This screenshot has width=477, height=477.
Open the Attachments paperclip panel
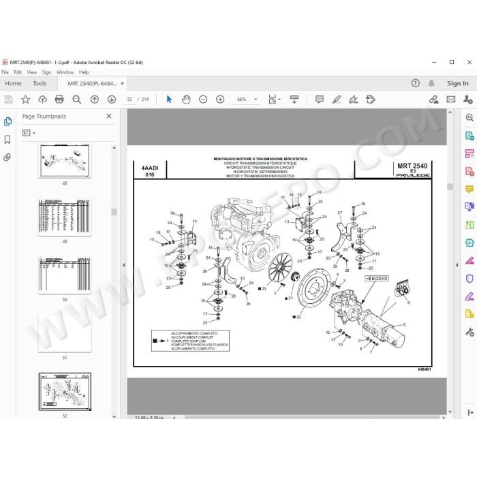pos(7,157)
